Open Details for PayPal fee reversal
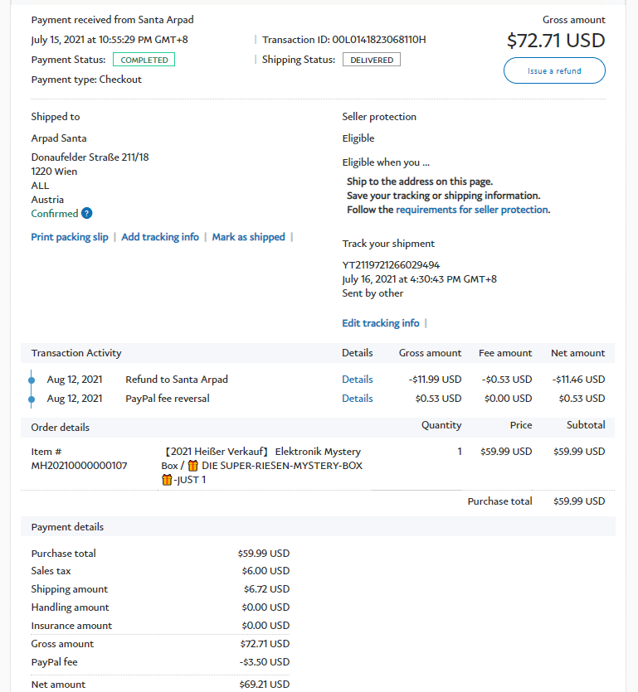The width and height of the screenshot is (638, 692). pos(358,399)
